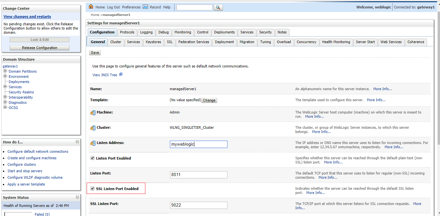Uncheck the Listen Port Enabled checkbox
This screenshot has width=440, height=216.
(92, 158)
